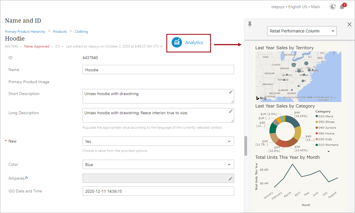The image size is (355, 213).
Task: Click the side panel resize handle
Action: (x=246, y=146)
